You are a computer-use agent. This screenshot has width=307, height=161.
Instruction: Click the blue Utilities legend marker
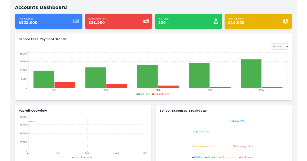coord(192,157)
